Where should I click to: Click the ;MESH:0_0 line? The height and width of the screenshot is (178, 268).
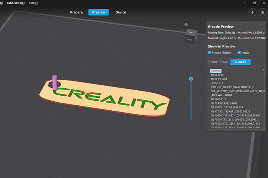pos(217,83)
